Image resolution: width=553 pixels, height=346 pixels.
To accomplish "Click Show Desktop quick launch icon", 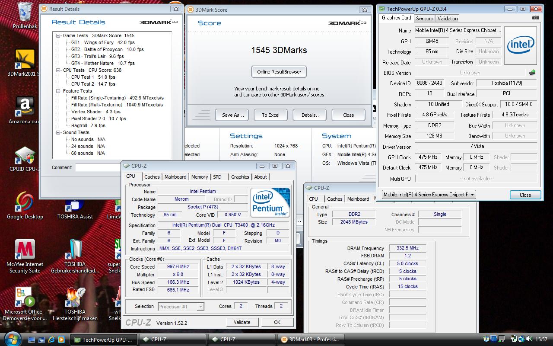I will 32,340.
